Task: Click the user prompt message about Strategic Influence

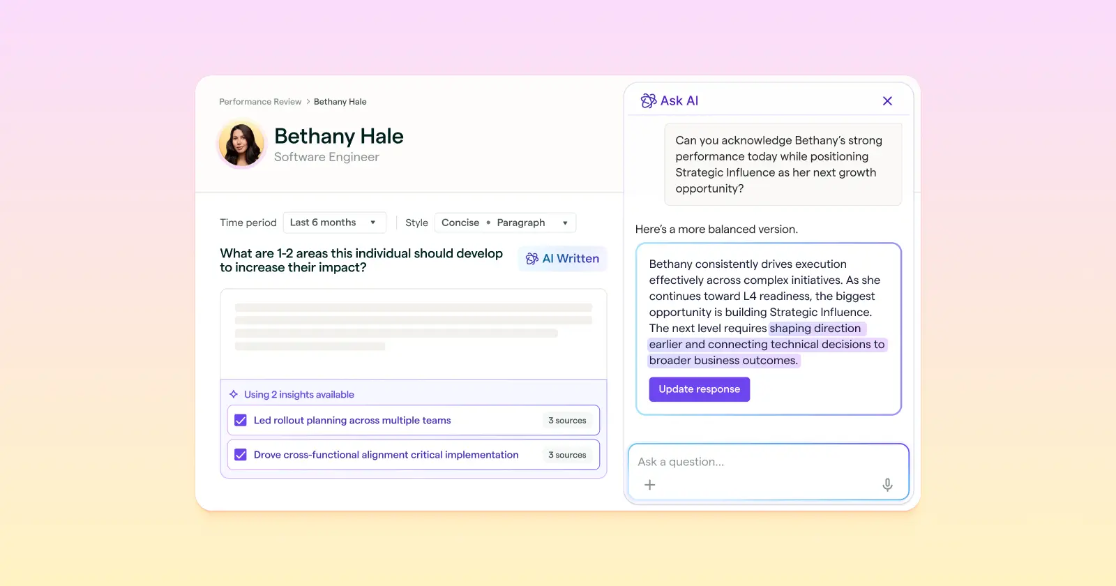Action: click(783, 165)
